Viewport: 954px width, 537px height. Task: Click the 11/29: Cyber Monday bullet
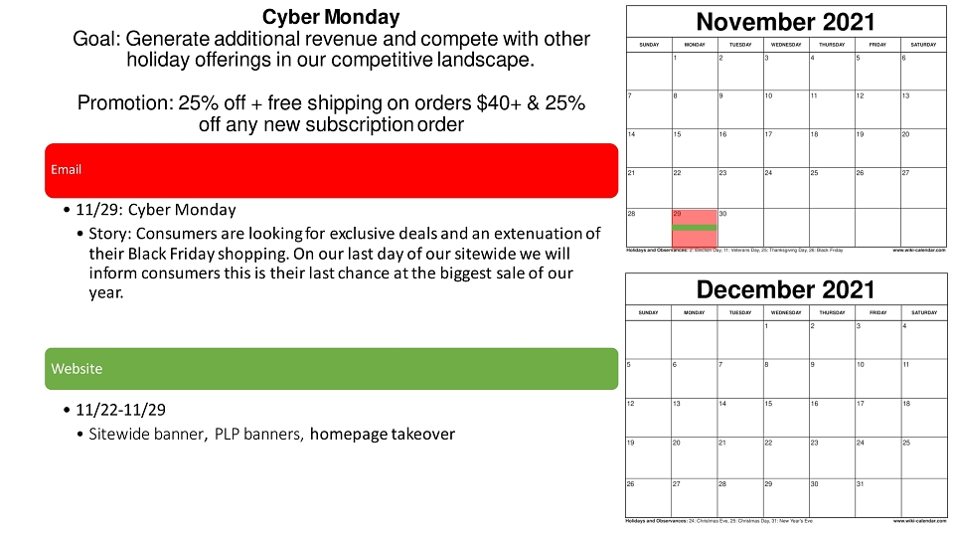pyautogui.click(x=156, y=210)
